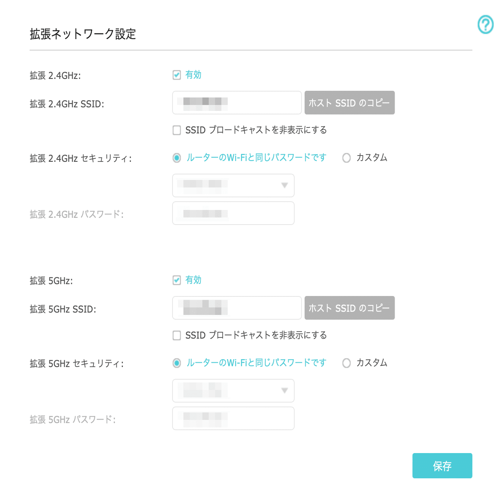This screenshot has width=502, height=502.
Task: Hide the 5GHz SSID broadcast
Action: 177,335
